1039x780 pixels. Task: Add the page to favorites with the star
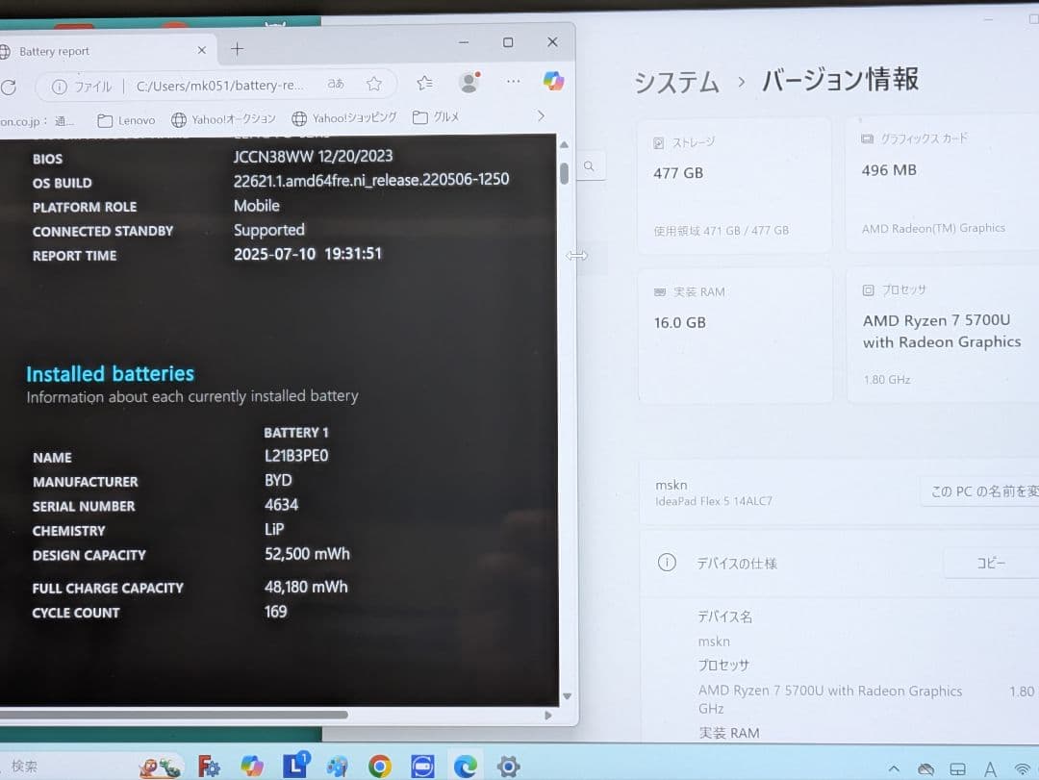tap(374, 83)
